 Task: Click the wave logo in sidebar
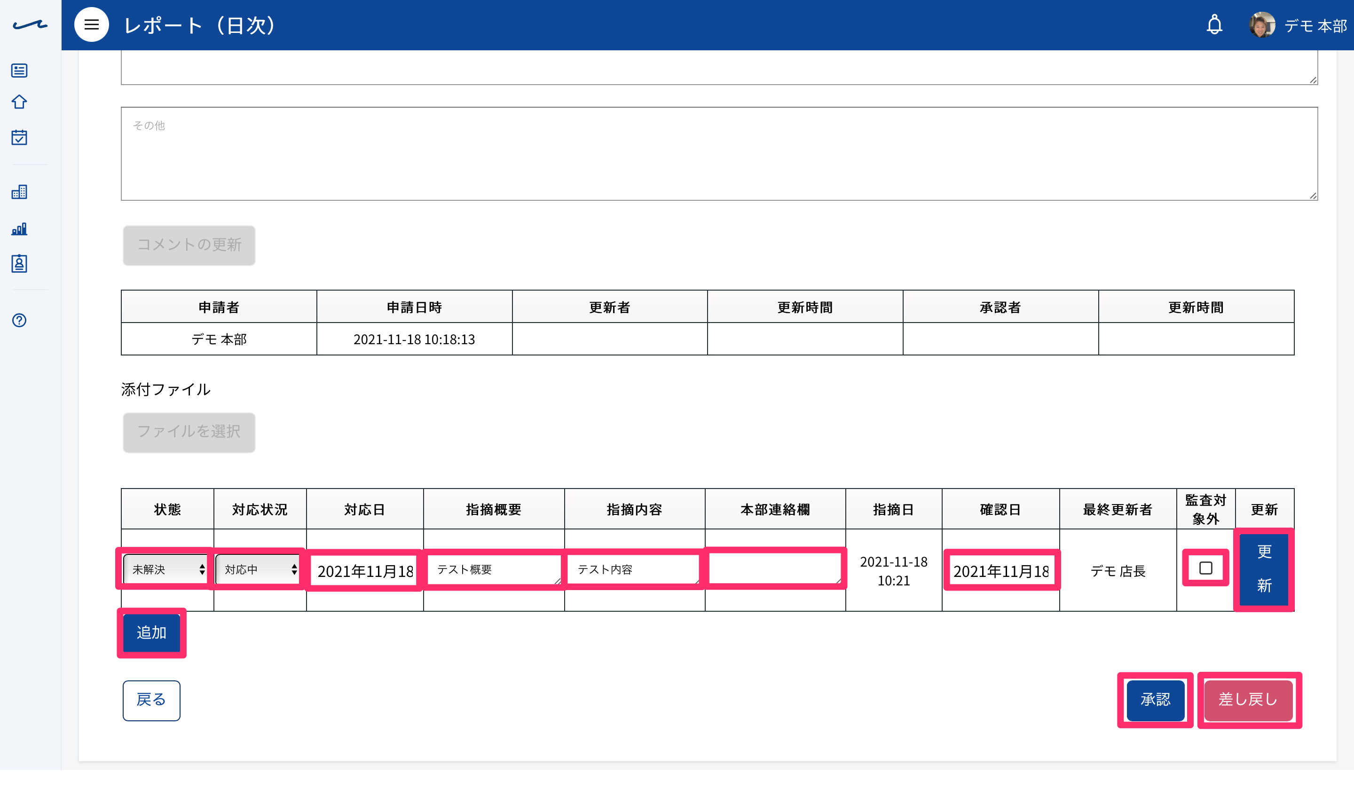[x=30, y=25]
